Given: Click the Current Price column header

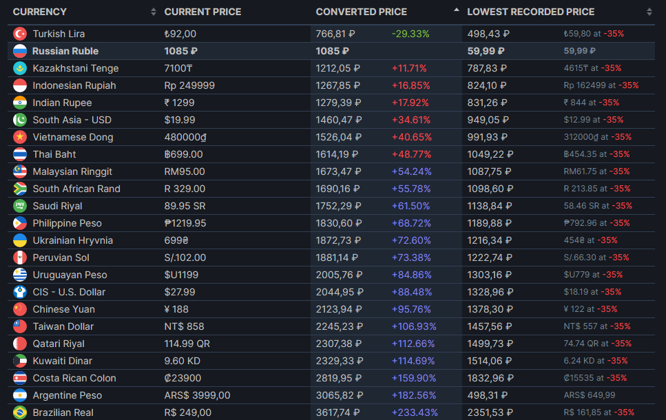Looking at the screenshot, I should 202,12.
